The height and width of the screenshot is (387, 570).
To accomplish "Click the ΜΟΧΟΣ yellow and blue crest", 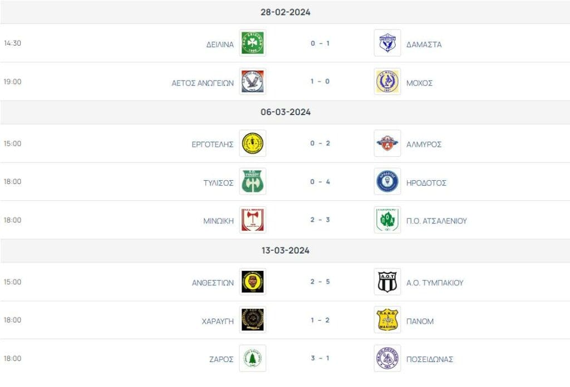I will point(387,81).
